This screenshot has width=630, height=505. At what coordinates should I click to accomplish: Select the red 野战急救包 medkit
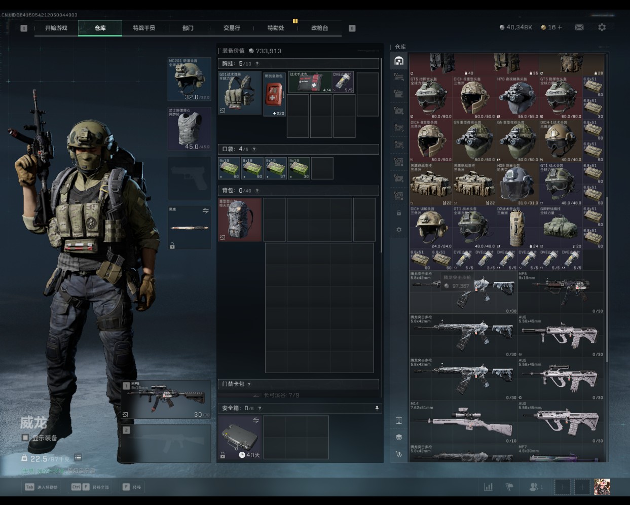coord(275,94)
